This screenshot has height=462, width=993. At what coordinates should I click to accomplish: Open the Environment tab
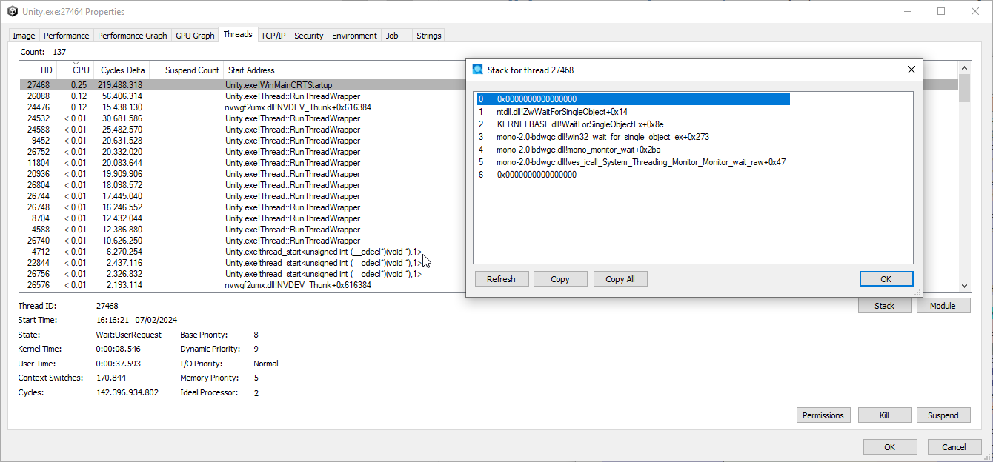(x=354, y=35)
